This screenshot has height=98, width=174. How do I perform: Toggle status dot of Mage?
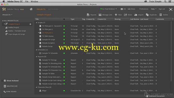tap(64, 91)
